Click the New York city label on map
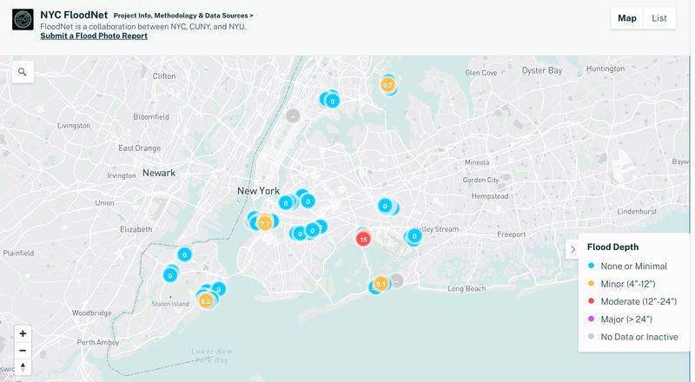 258,191
